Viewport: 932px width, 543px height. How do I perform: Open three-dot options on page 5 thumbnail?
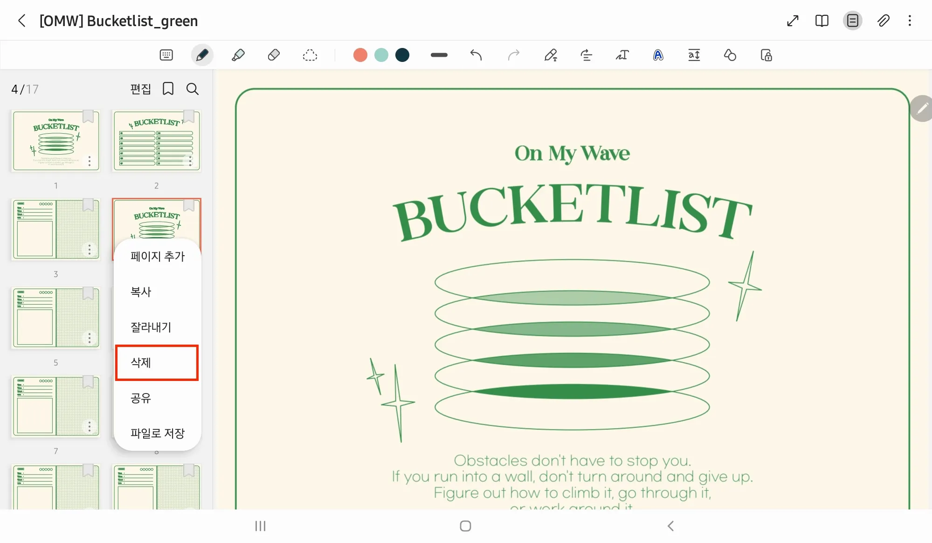coord(90,338)
